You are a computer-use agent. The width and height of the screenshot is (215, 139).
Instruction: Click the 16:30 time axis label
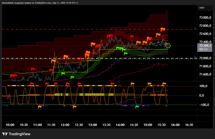click(x=189, y=125)
